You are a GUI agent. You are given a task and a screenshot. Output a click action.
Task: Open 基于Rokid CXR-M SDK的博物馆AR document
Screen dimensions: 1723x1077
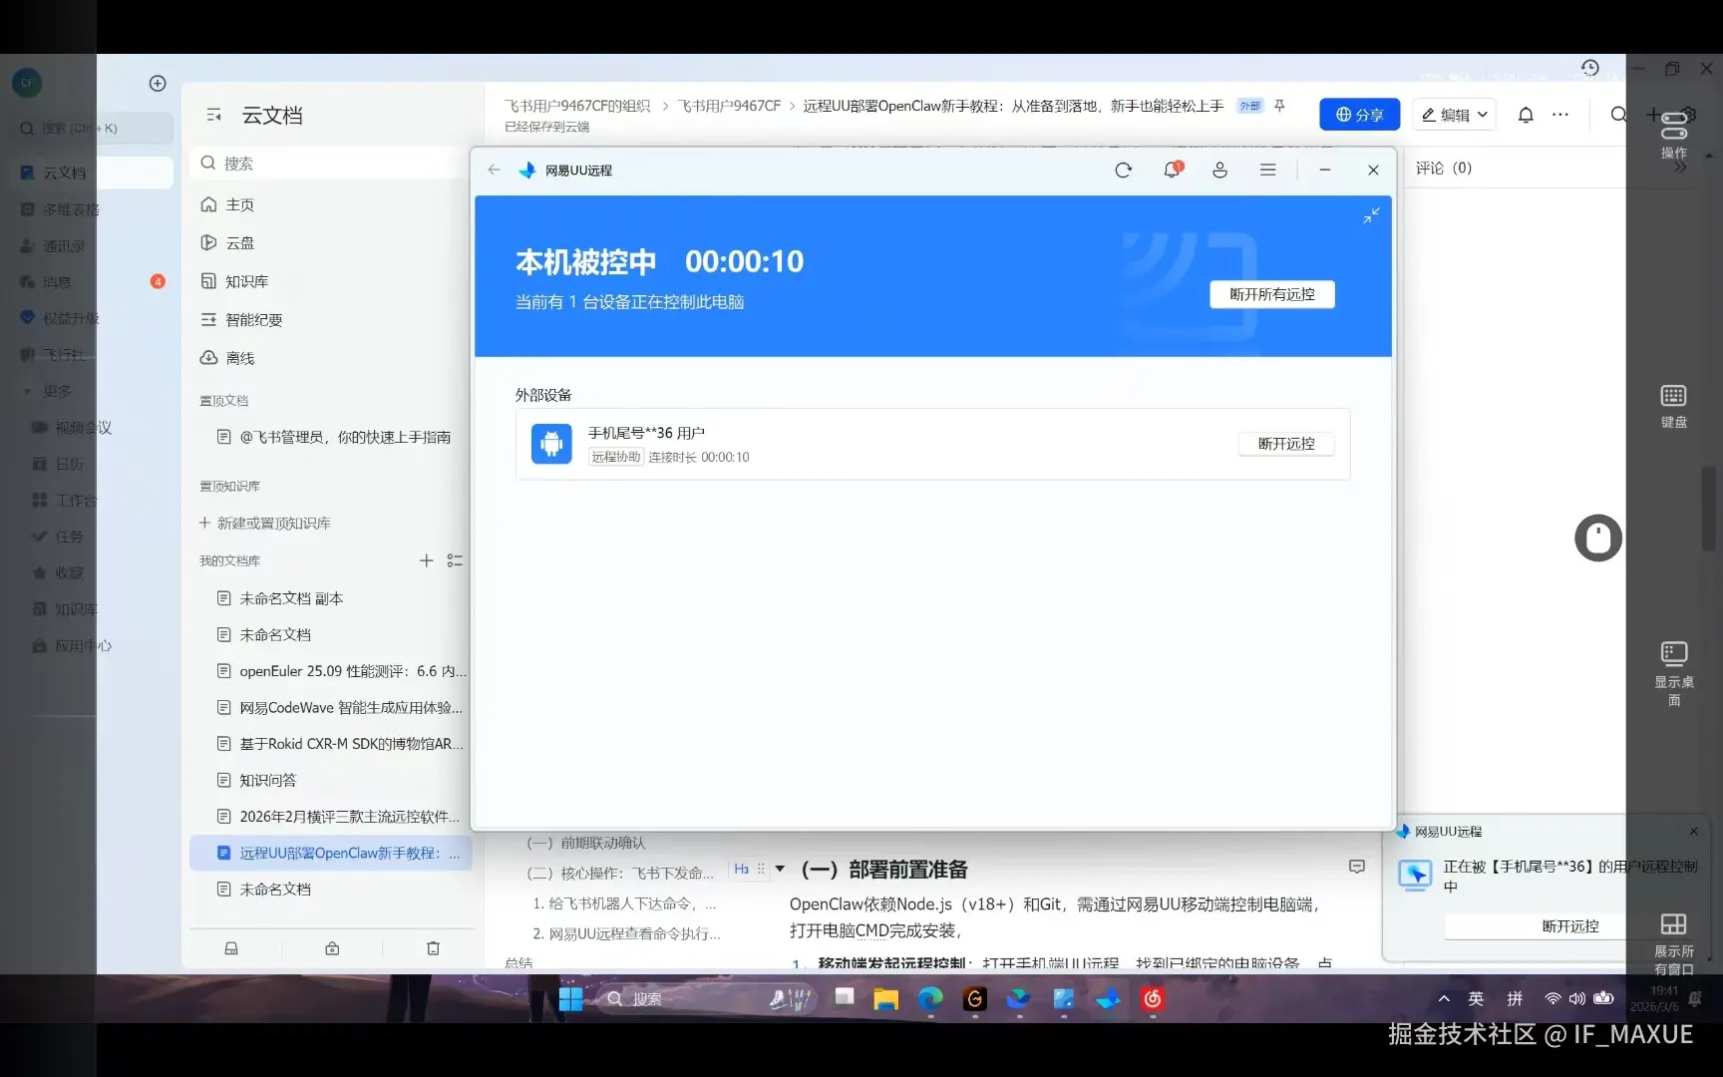coord(339,744)
